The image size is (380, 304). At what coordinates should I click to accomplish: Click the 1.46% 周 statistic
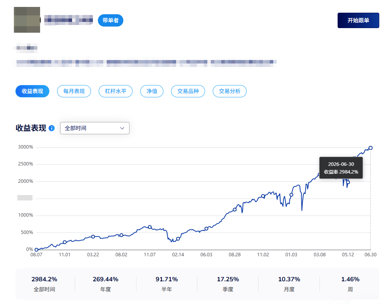[350, 284]
